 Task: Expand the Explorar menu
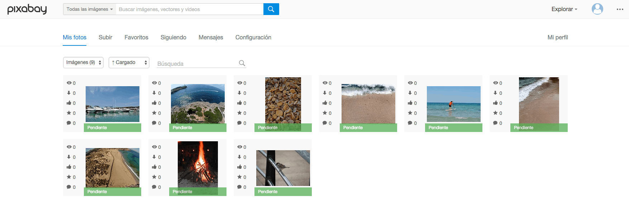click(x=564, y=9)
